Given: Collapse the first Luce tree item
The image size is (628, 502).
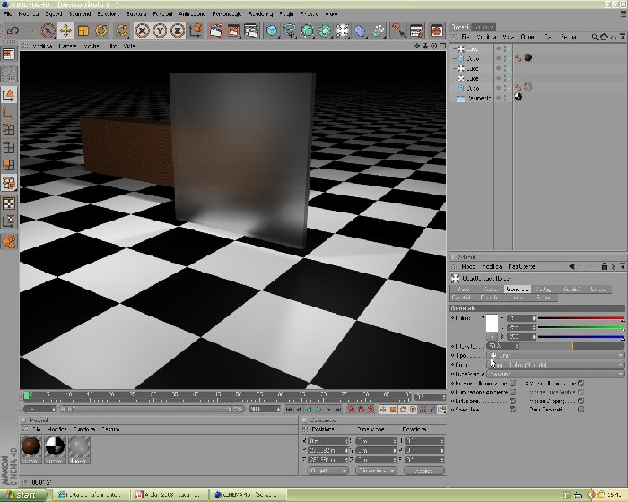Looking at the screenshot, I should click(x=455, y=48).
